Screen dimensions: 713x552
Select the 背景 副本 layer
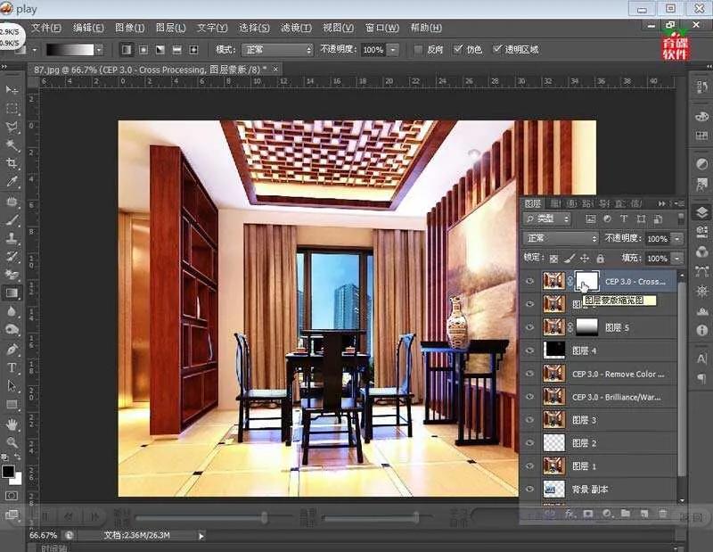pyautogui.click(x=589, y=490)
